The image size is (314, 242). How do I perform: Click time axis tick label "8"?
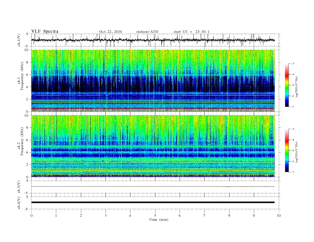click(229, 216)
